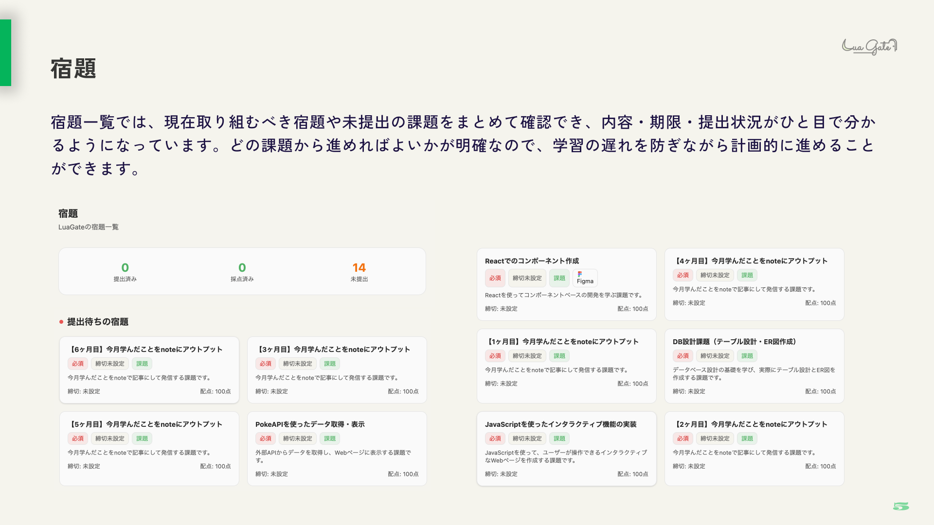Screen dimensions: 934x525
Task: Click the slide page number 5
Action: coord(901,507)
